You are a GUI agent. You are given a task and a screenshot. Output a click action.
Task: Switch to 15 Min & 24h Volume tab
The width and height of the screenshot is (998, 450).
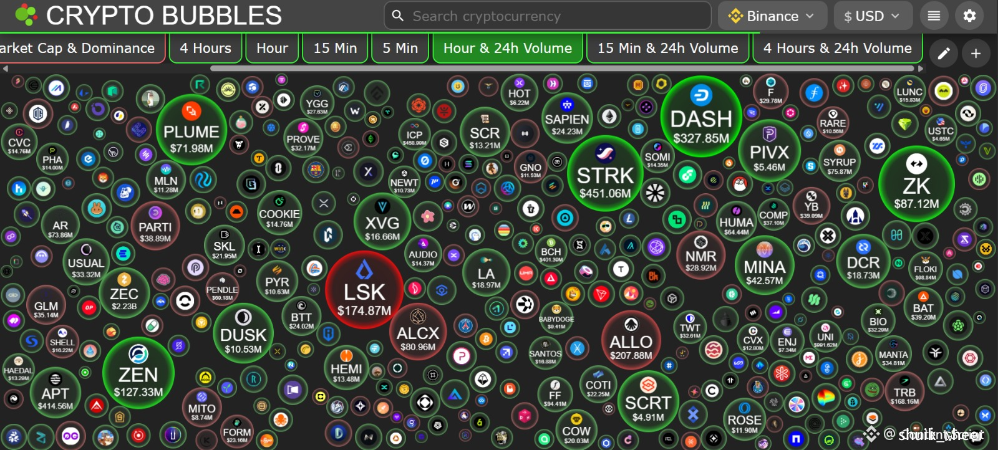(x=667, y=48)
